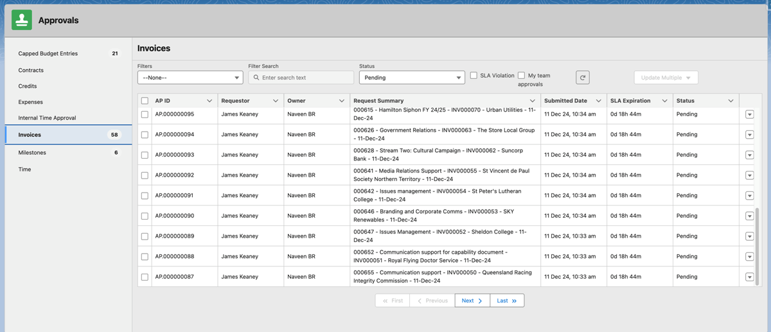The width and height of the screenshot is (771, 332).
Task: Open Contracts in the sidebar
Action: [x=68, y=70]
